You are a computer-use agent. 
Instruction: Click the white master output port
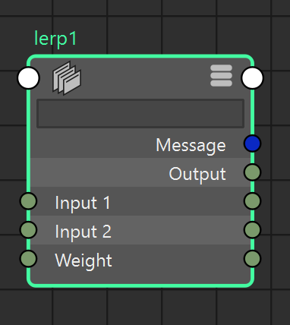pyautogui.click(x=252, y=78)
